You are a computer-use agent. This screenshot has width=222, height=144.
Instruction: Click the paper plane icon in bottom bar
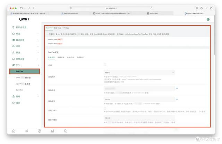(27, 131)
